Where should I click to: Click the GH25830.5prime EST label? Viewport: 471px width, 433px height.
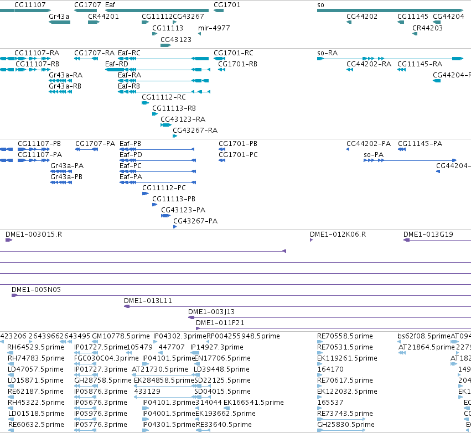(x=346, y=425)
